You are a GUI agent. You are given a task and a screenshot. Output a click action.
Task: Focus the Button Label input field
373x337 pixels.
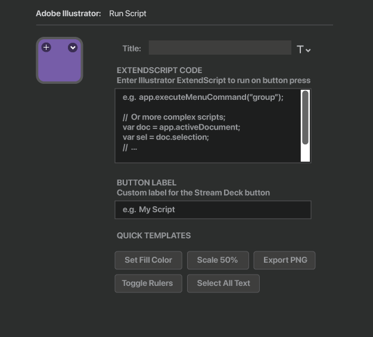tap(213, 210)
